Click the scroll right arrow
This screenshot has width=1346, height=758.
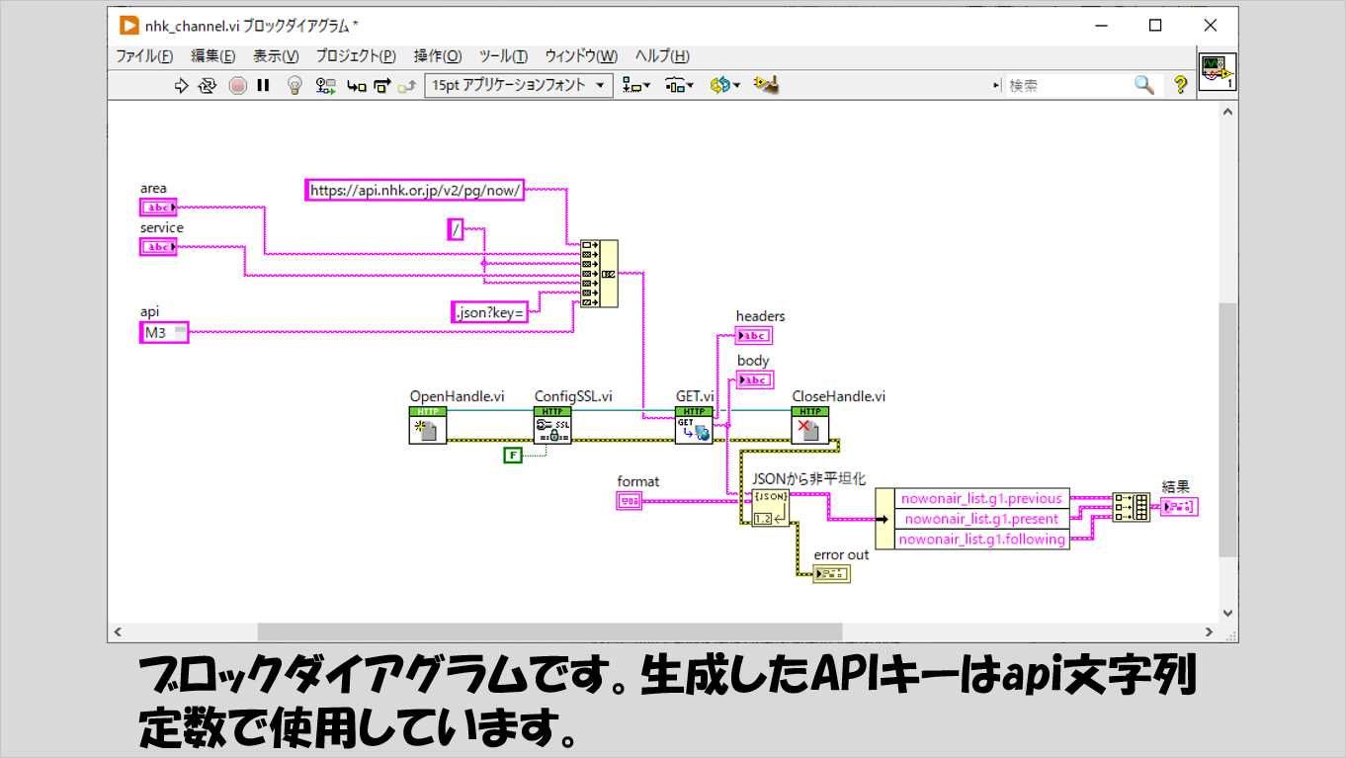pyautogui.click(x=1210, y=632)
